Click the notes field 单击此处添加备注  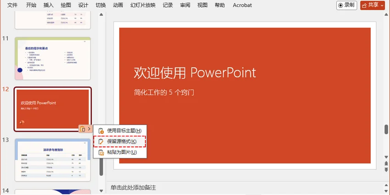click(133, 188)
